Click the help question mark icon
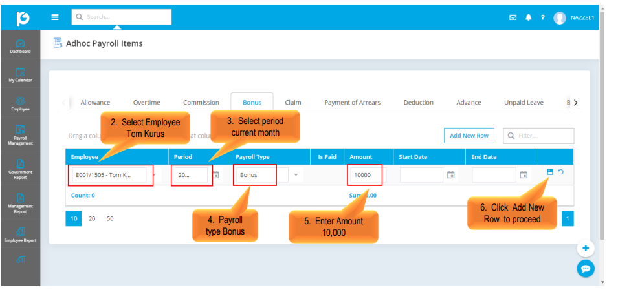The width and height of the screenshot is (618, 292). pos(543,17)
